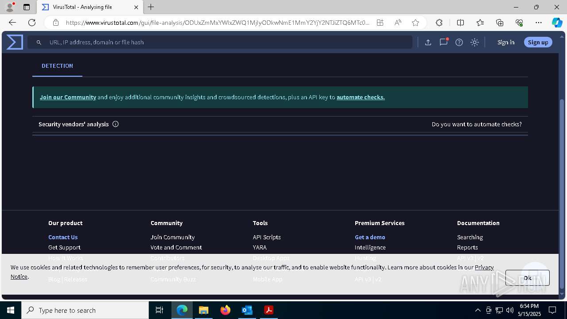Click the Windows taskbar search box
567x319 pixels.
[x=85, y=310]
